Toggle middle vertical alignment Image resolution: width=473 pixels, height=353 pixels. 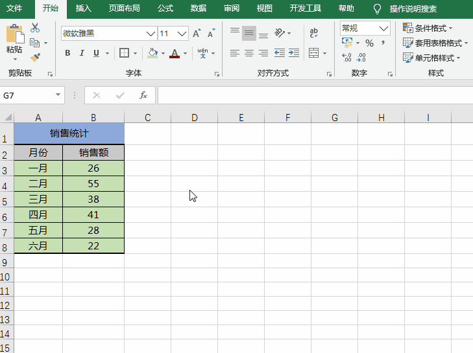point(249,33)
